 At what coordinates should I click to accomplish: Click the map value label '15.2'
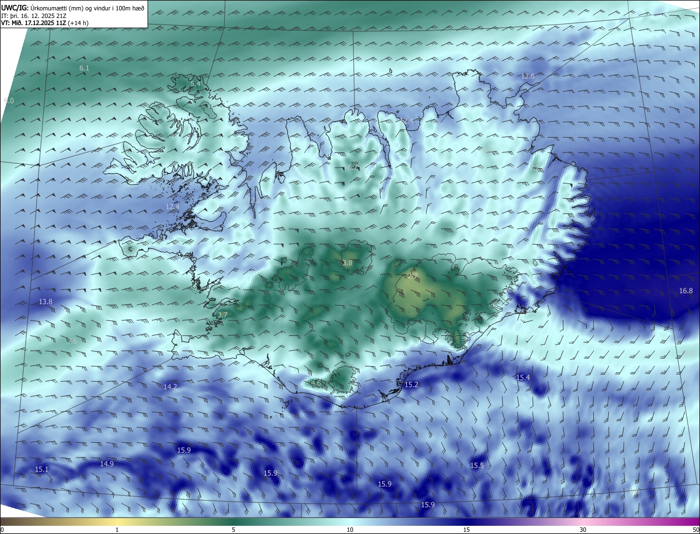411,385
